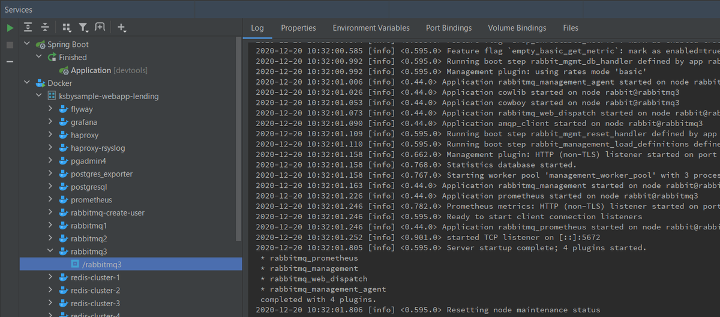
Task: Click Collapse All in Services toolbar
Action: click(44, 28)
